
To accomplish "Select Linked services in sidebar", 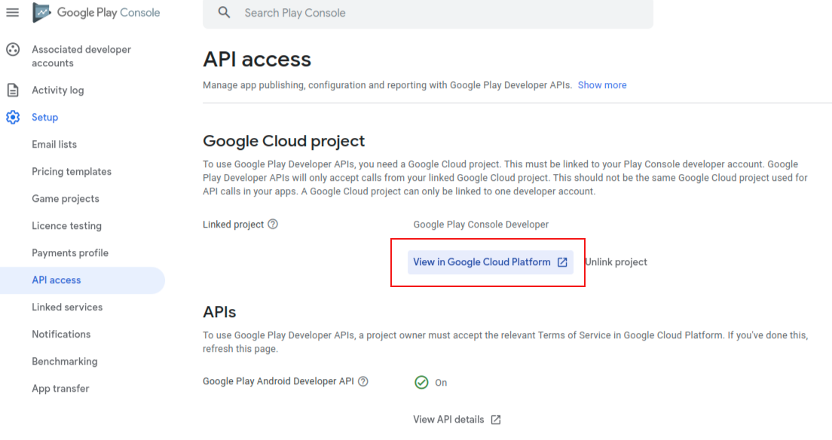I will pyautogui.click(x=67, y=307).
